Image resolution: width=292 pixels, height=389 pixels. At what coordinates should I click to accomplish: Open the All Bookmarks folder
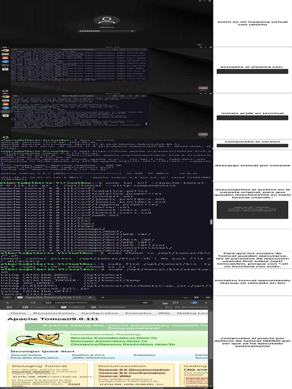click(187, 307)
